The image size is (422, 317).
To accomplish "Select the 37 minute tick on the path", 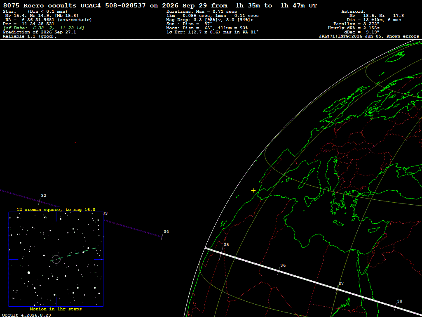I will pyautogui.click(x=338, y=289).
